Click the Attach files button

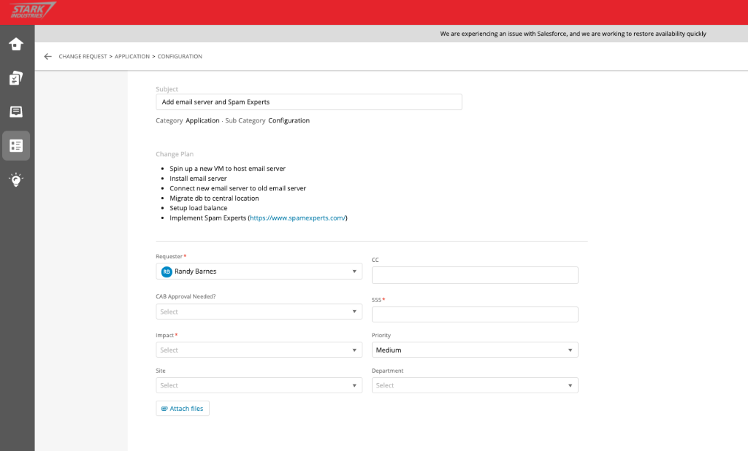click(183, 409)
